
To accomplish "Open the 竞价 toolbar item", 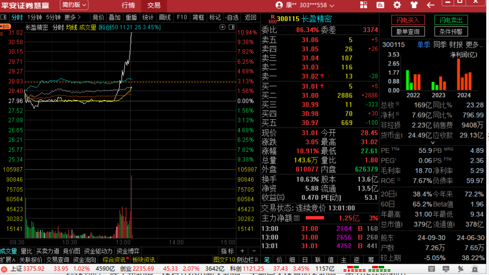I will click(x=98, y=17).
